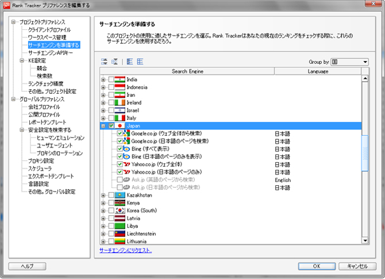This screenshot has width=385, height=279.
Task: Click the Search Engine column header
Action: point(187,71)
